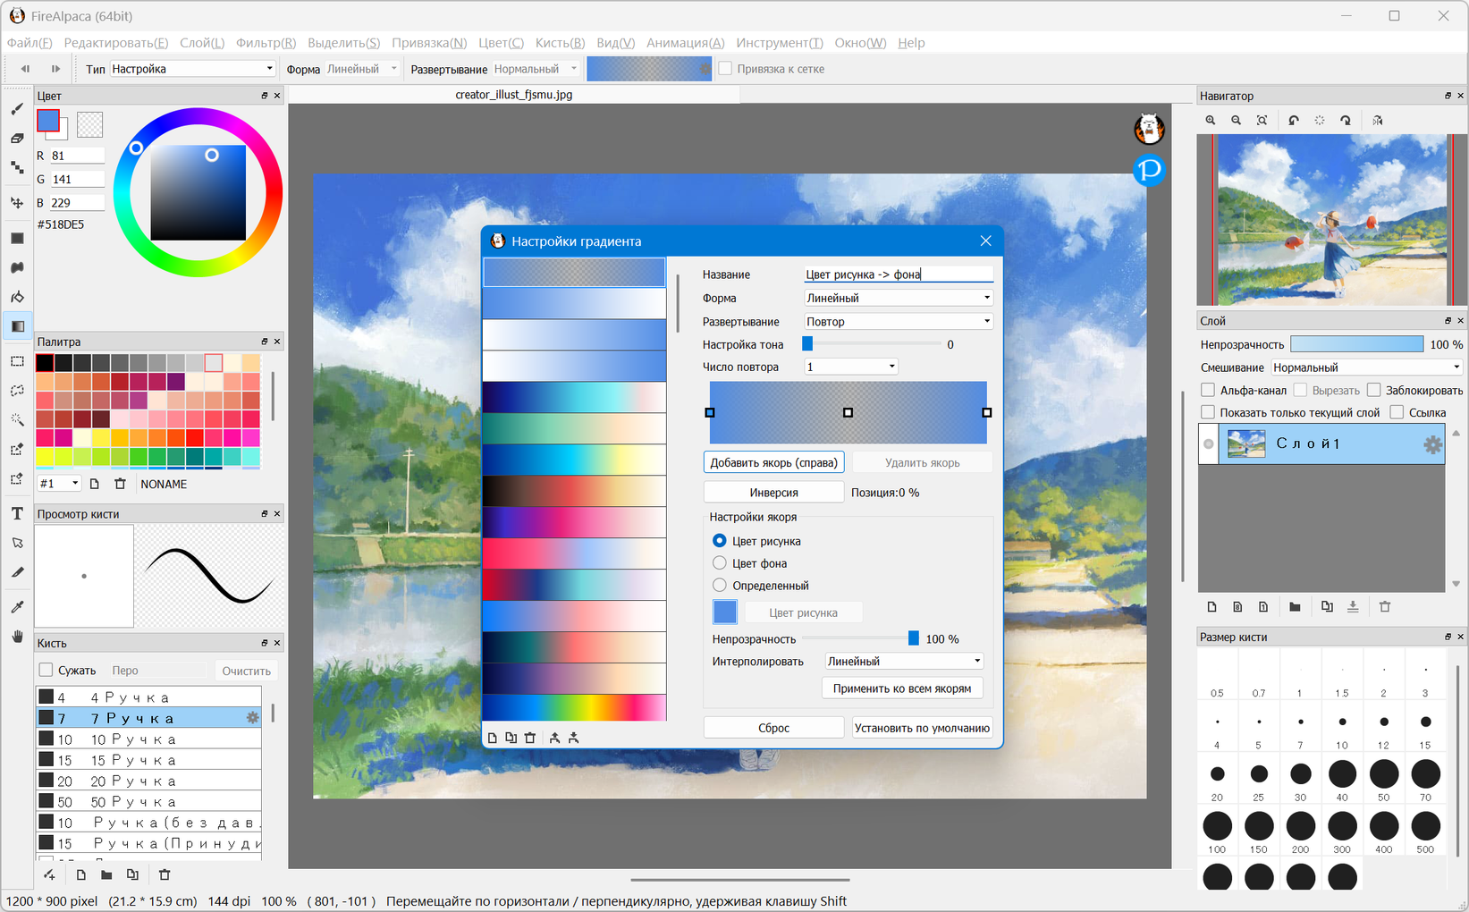Enable the Привязка к сетке checkbox

point(726,69)
